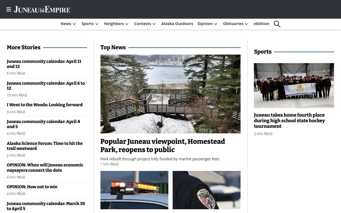This screenshot has height=213, width=341.
Task: Click the hockey team group photo
Action: point(294,85)
